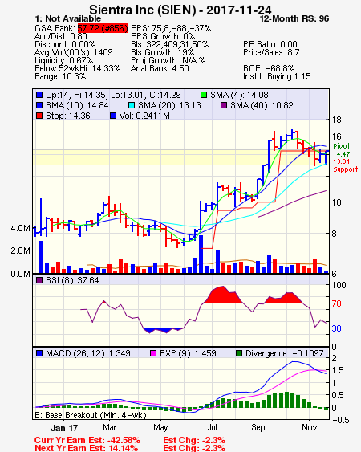Click the red highlighted GSA Rank value

(x=103, y=28)
